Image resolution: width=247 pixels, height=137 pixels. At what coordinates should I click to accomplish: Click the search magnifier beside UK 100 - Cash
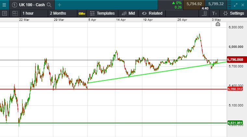click(x=49, y=5)
